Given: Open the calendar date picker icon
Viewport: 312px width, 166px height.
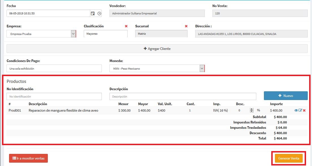Looking at the screenshot, I should coord(92,13).
